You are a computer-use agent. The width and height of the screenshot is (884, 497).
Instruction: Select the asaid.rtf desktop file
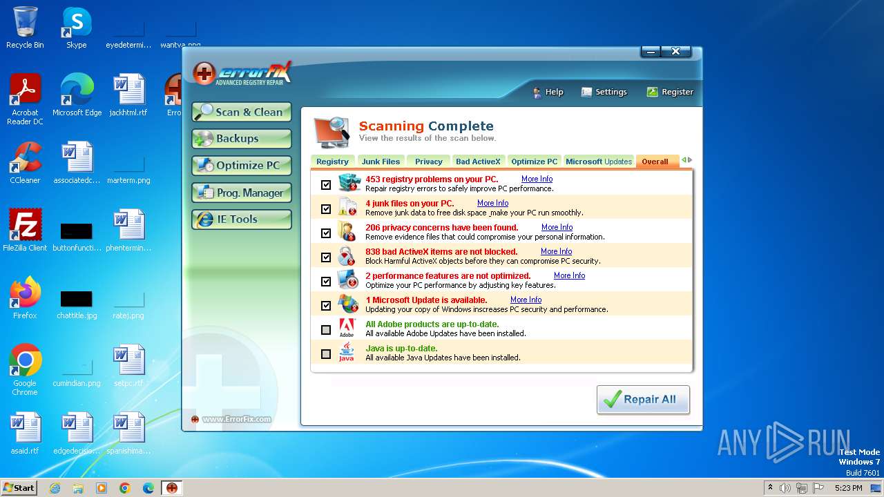25,434
